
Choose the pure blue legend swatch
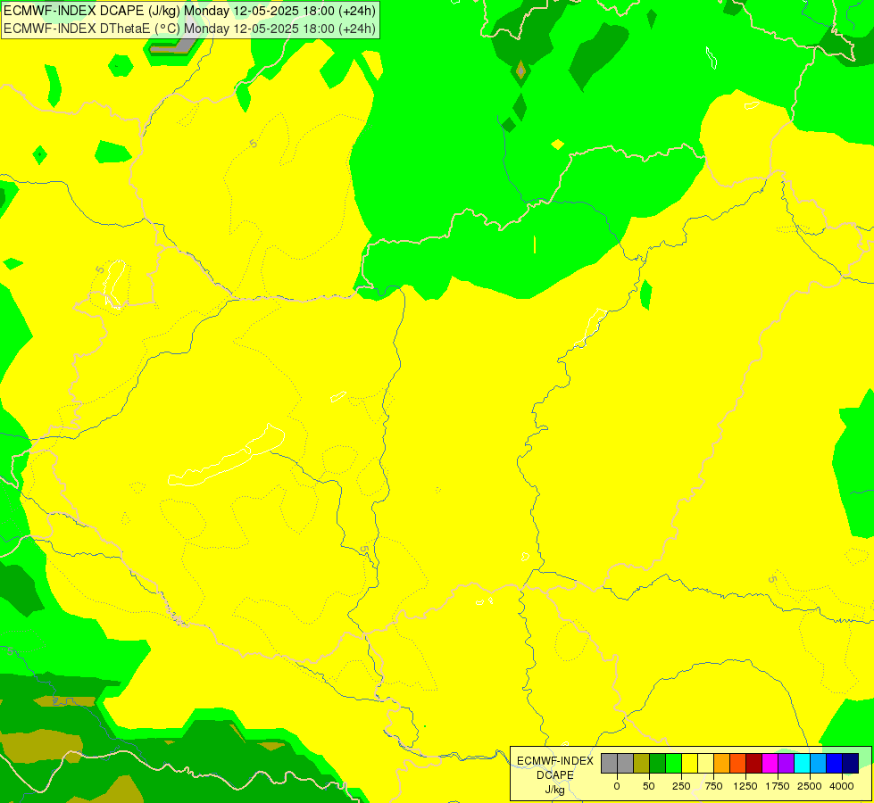point(834,764)
